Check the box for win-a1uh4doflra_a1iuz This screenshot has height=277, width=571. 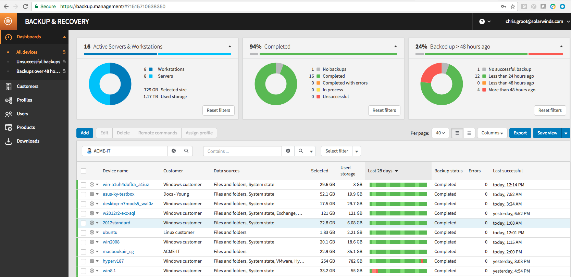pos(83,185)
